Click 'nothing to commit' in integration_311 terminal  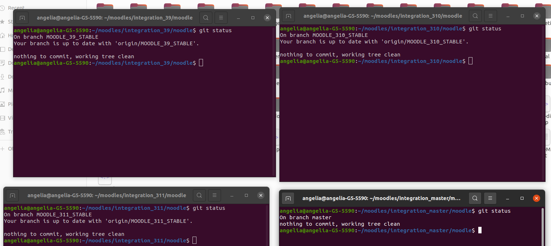click(64, 234)
